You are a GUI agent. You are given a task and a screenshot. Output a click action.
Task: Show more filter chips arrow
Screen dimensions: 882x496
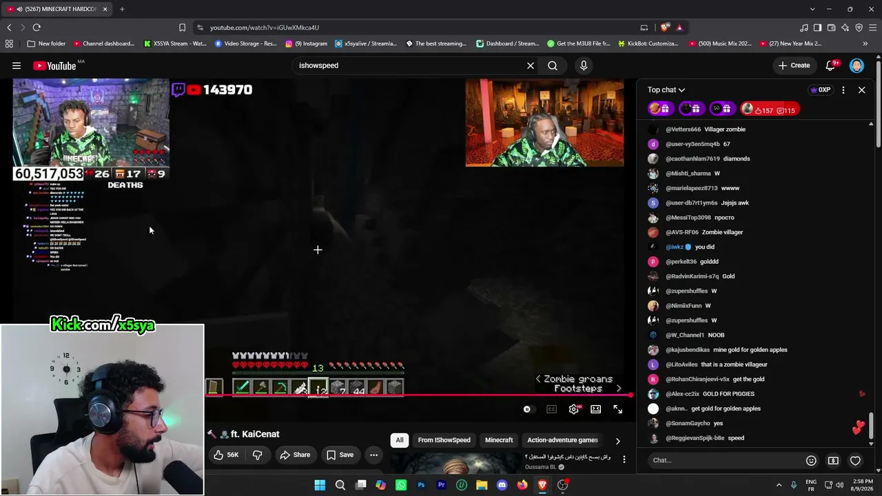point(617,440)
